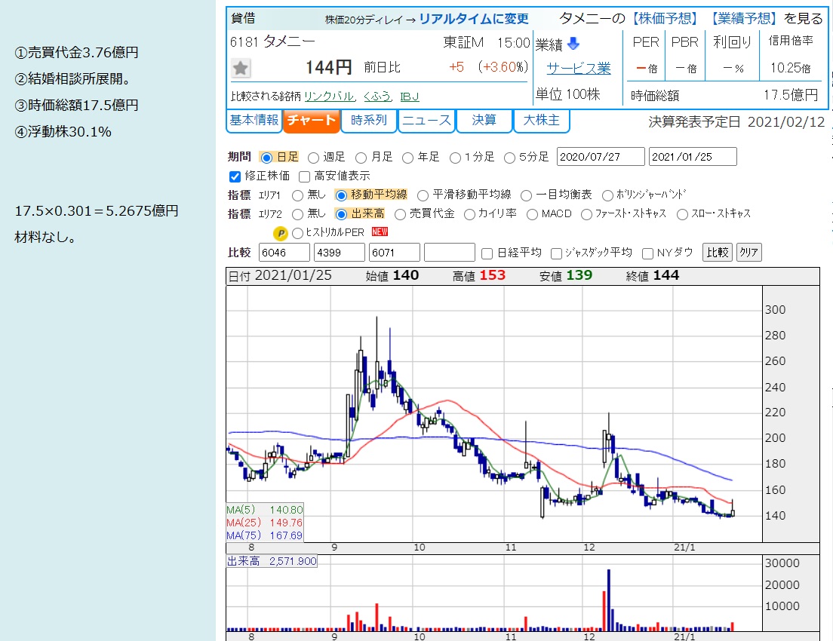Add タメニー to favorites with star icon
This screenshot has height=641, width=833.
[241, 68]
